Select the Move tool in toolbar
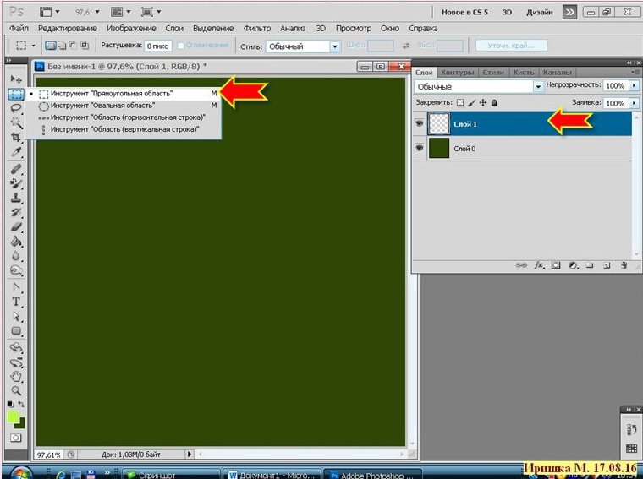Screen dimensions: 643x479 click(x=16, y=79)
